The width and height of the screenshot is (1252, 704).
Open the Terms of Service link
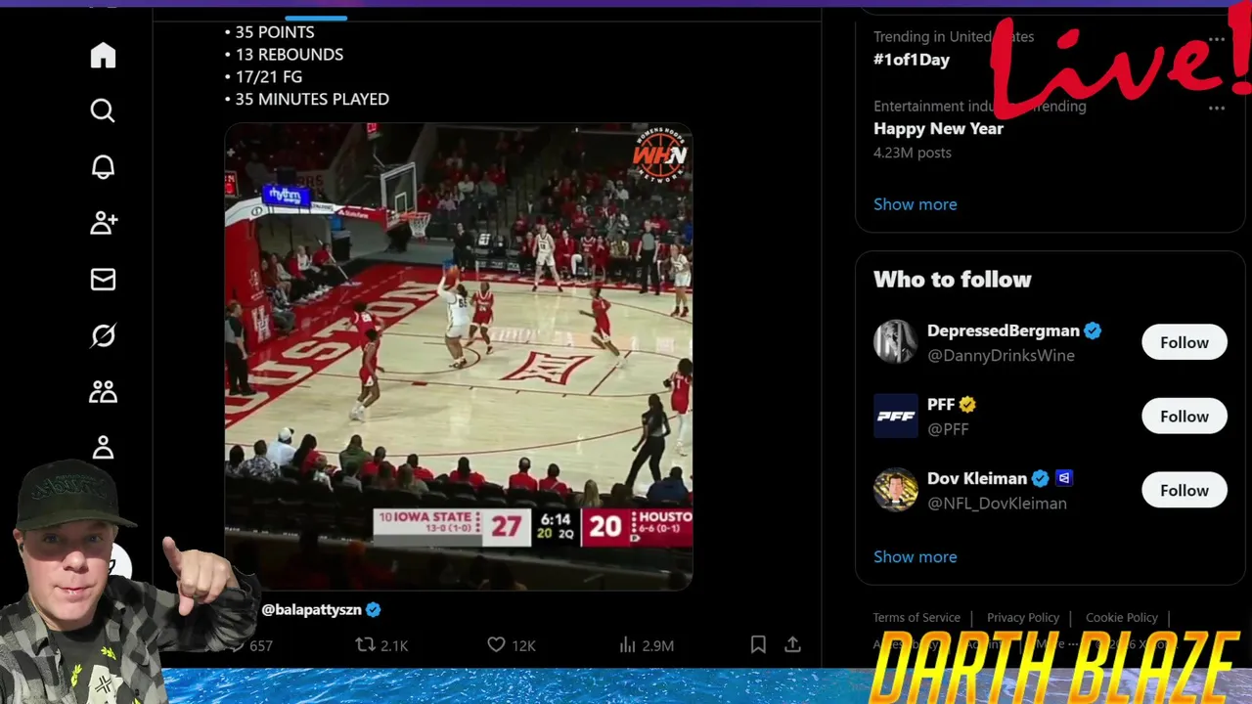click(917, 617)
